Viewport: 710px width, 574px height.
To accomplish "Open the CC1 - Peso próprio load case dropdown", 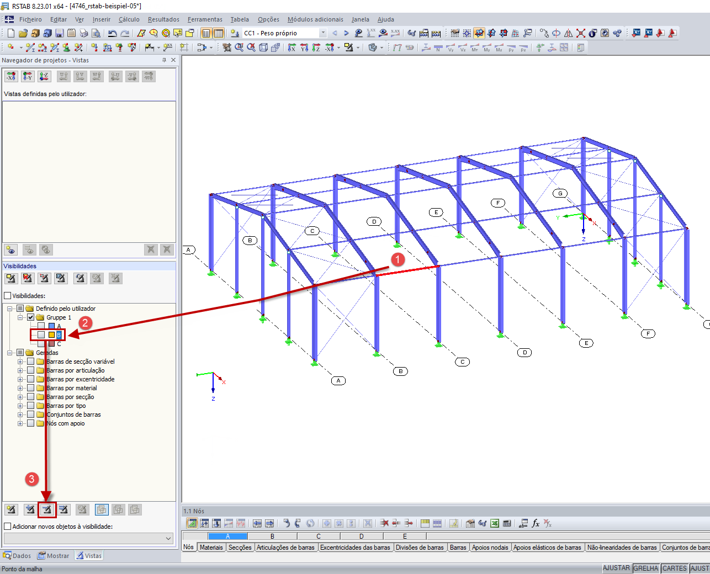I will tap(324, 33).
